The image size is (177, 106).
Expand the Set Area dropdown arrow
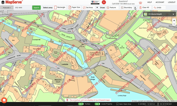click(97, 8)
